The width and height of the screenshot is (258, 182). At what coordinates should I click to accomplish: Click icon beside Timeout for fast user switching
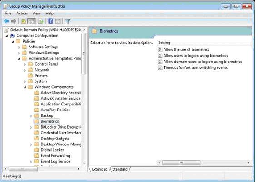pos(160,68)
